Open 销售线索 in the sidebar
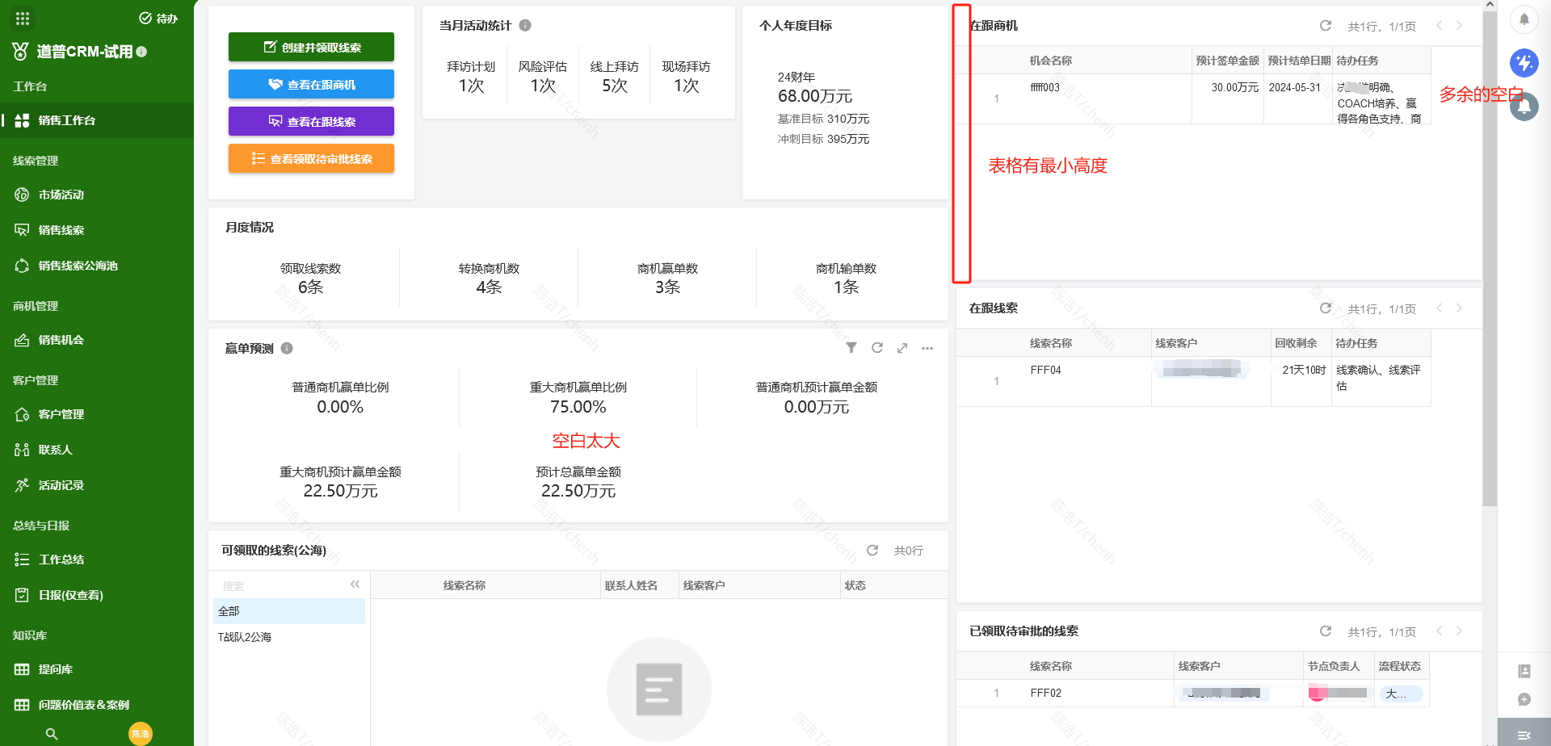Screen dimensions: 1551x746 (x=97, y=230)
